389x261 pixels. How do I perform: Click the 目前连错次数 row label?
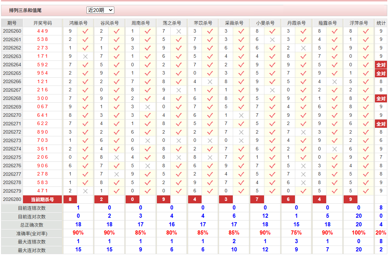tap(32, 208)
